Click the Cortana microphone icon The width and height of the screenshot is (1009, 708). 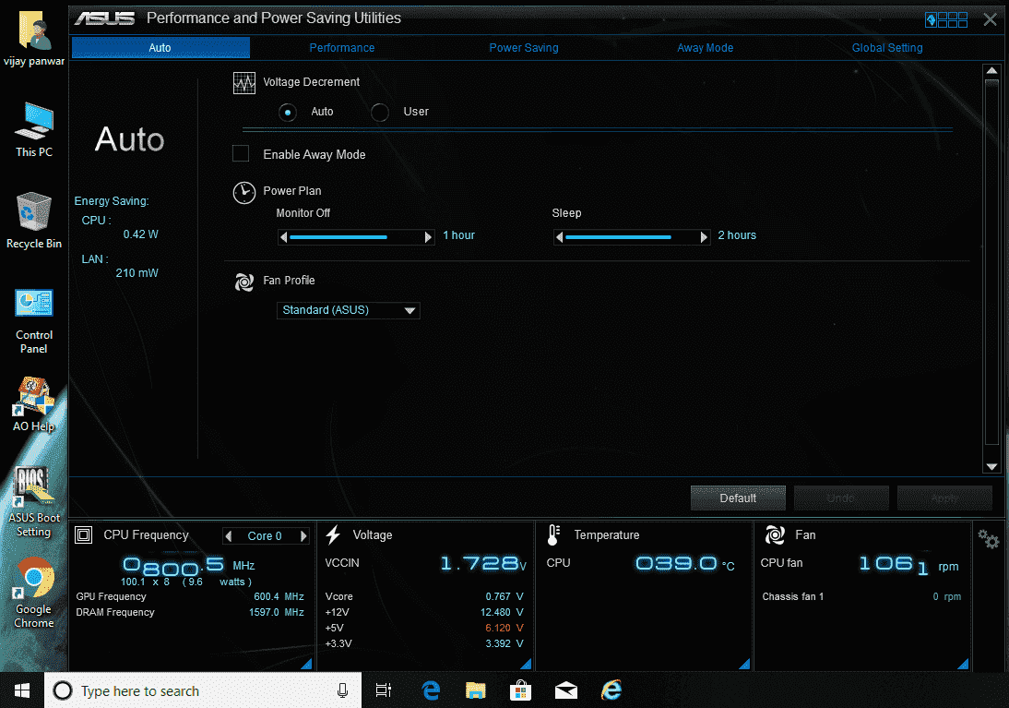[342, 690]
